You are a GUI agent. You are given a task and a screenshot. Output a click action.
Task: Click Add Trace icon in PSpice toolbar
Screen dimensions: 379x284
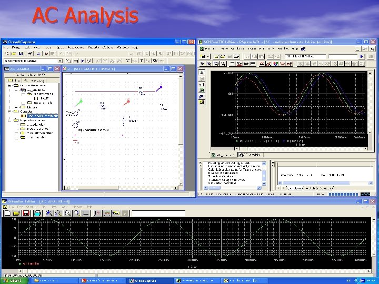click(262, 64)
